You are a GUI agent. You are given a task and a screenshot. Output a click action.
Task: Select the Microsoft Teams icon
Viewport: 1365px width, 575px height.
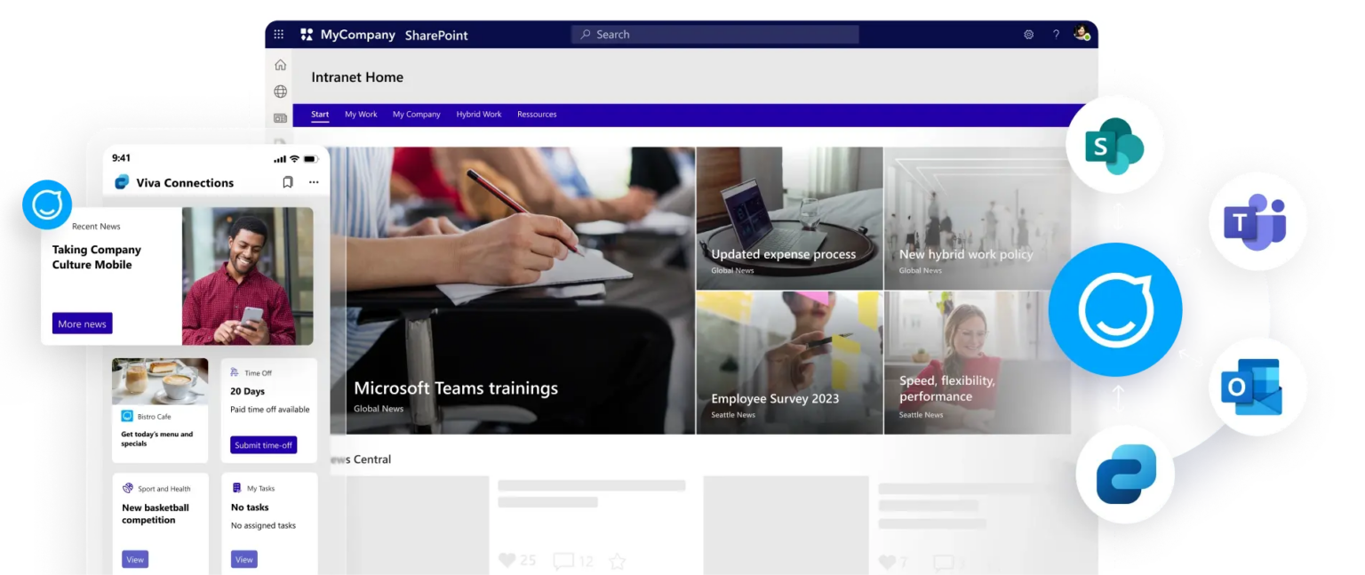coord(1258,221)
